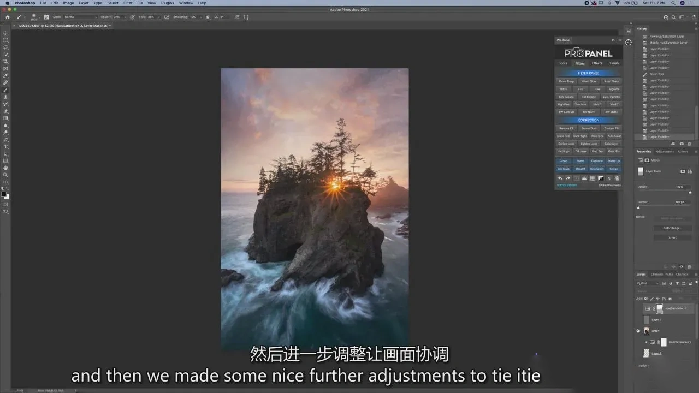
Task: Select the Hand tool
Action: (6, 168)
